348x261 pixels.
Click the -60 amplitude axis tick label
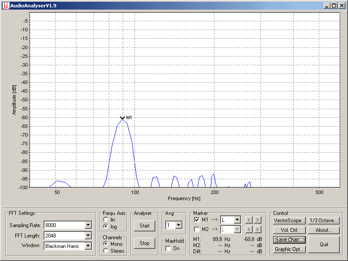pyautogui.click(x=24, y=117)
